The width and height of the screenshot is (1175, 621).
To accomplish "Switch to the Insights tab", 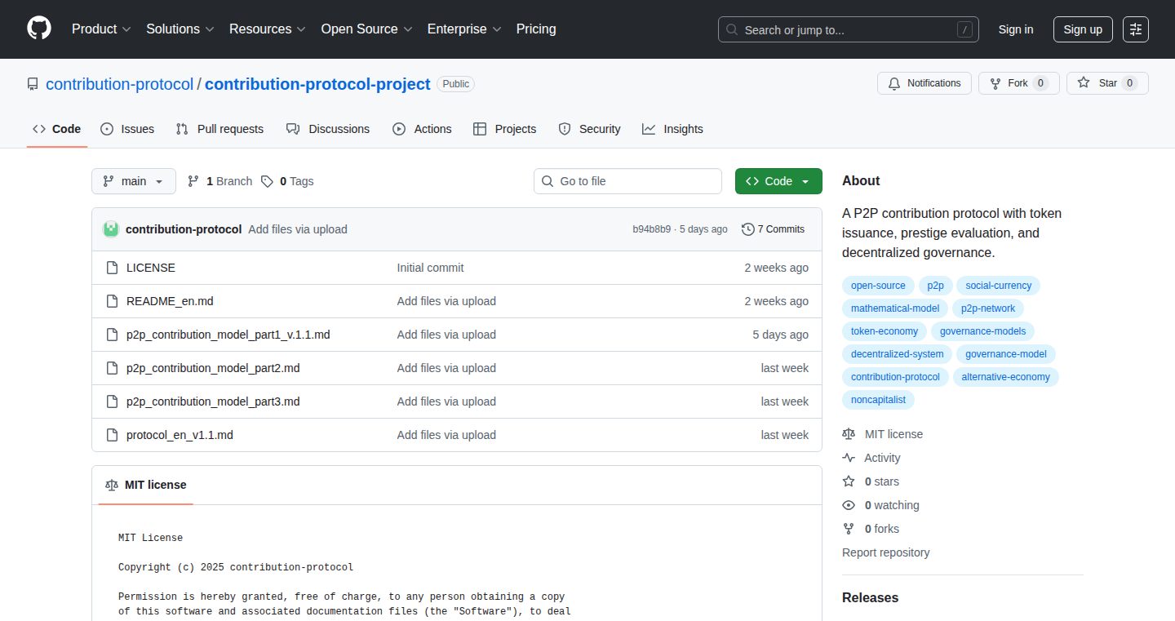I will coord(672,129).
